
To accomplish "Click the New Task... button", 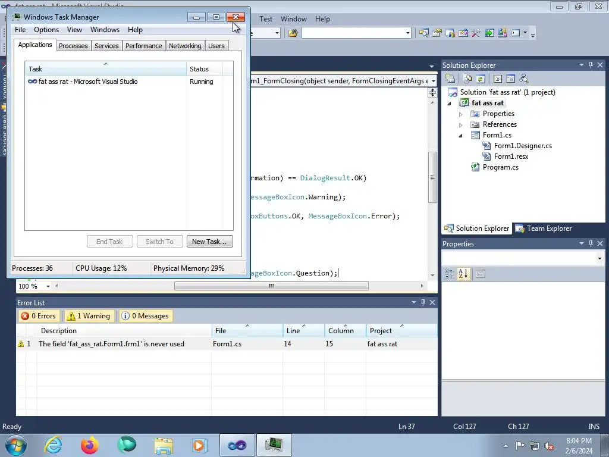I will click(x=210, y=242).
